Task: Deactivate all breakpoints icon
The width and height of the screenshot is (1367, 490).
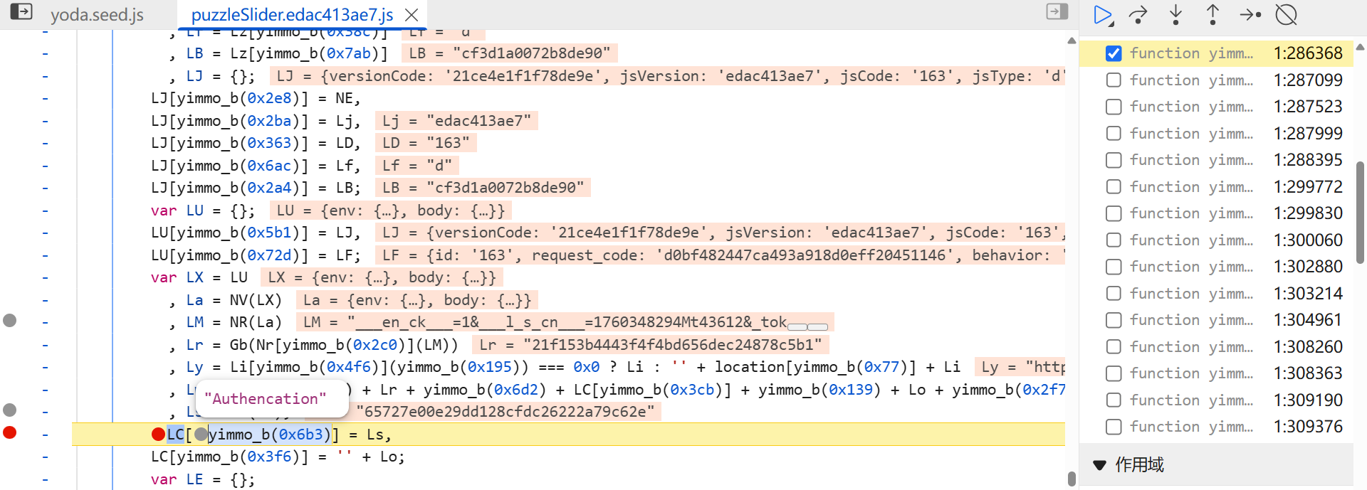Action: (1287, 15)
